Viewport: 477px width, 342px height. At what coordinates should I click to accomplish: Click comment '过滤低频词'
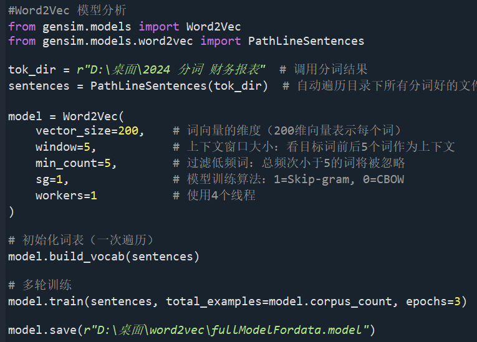(x=218, y=163)
